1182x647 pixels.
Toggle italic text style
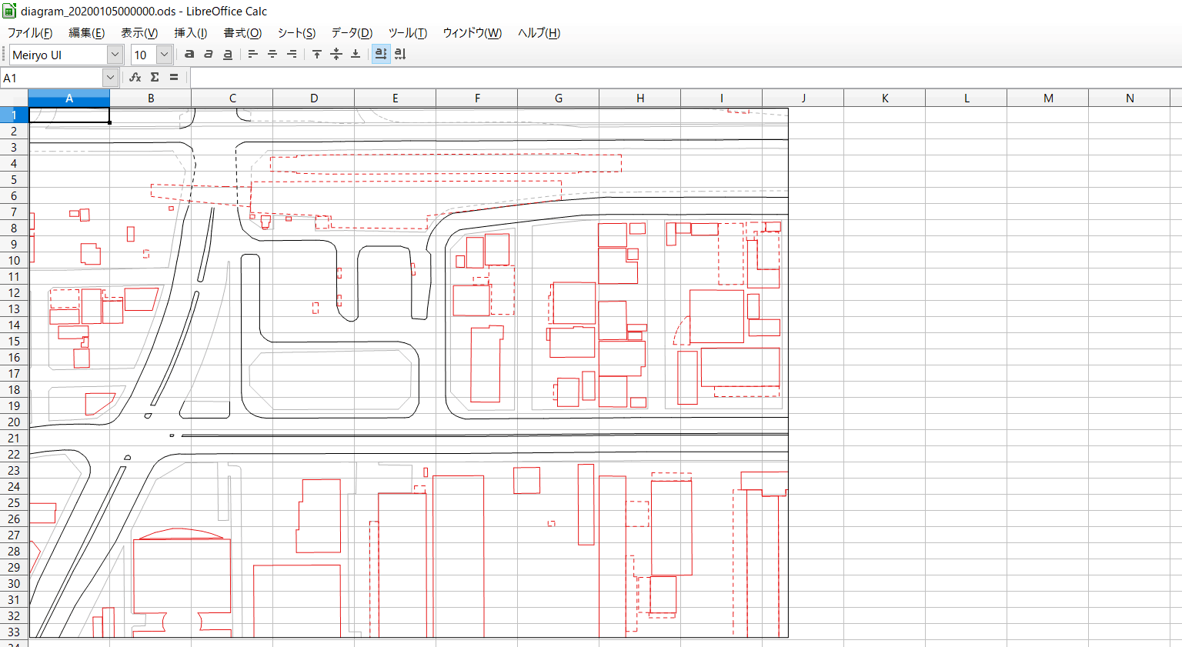pyautogui.click(x=209, y=55)
